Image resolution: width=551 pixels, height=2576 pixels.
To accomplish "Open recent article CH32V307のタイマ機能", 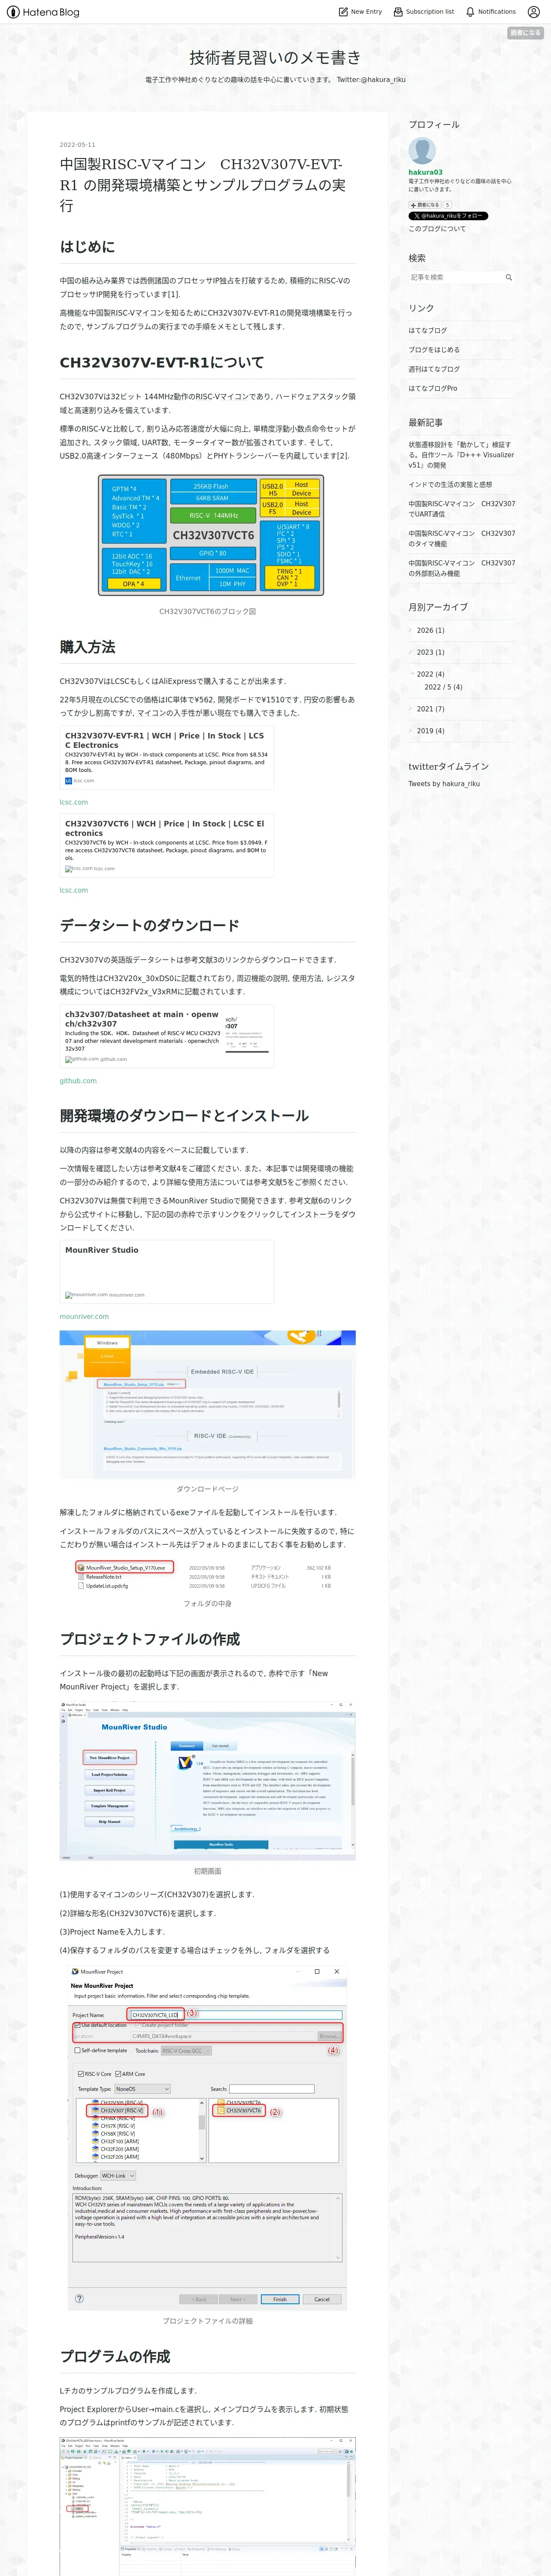I will pos(462,538).
